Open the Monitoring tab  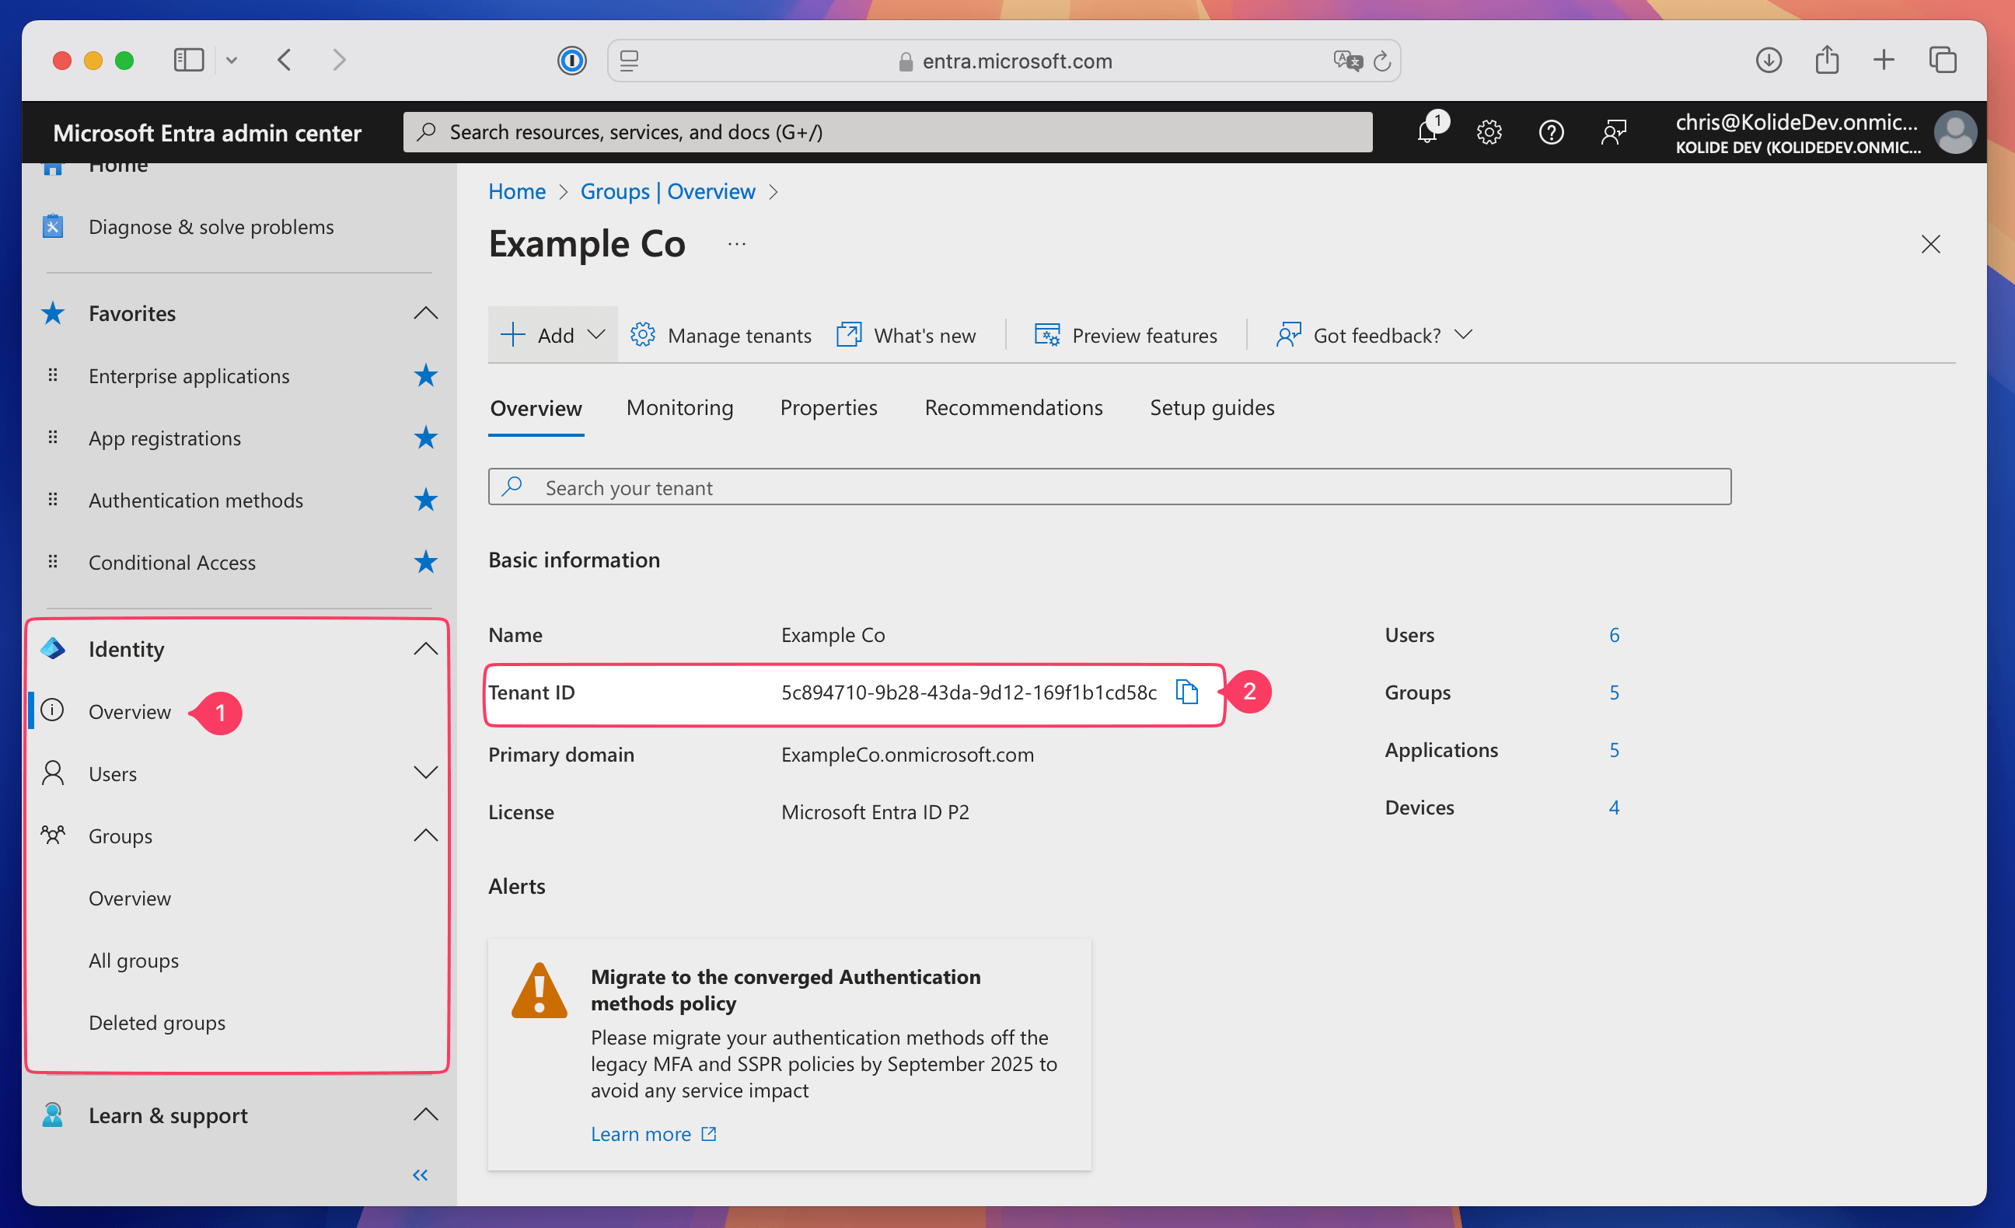679,407
